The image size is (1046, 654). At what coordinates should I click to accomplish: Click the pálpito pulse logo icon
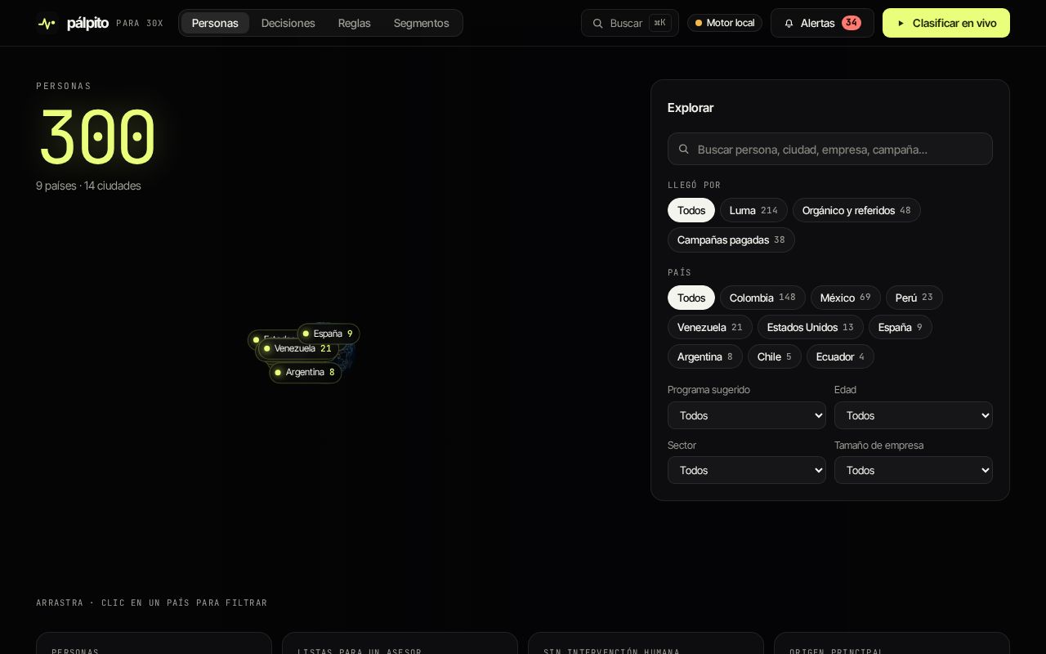click(47, 23)
